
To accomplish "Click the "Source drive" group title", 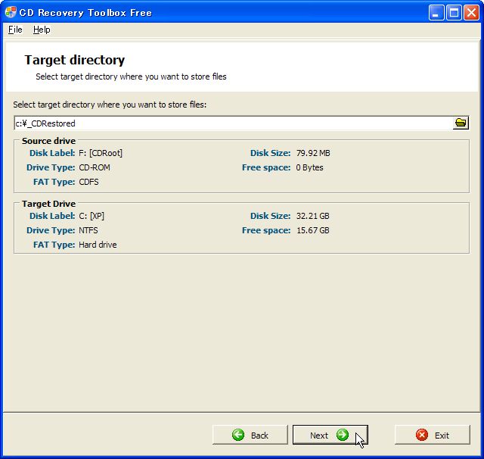I will [x=48, y=141].
